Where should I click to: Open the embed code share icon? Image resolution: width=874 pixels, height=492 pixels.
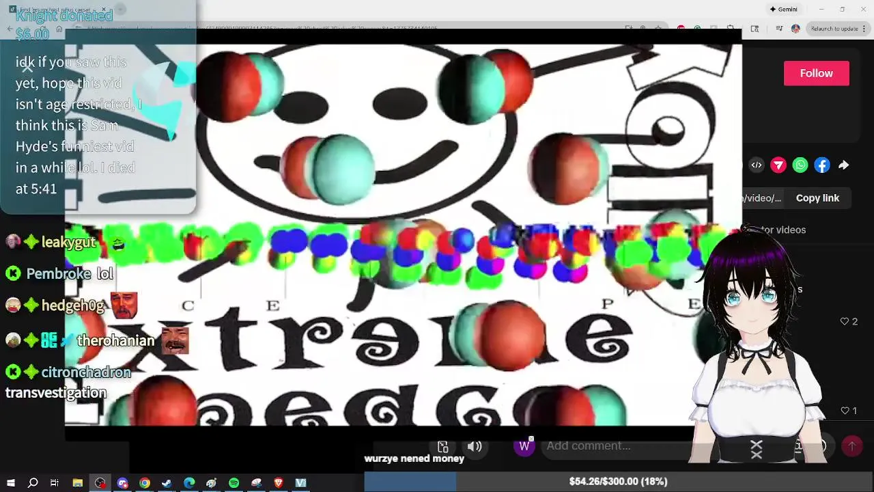(757, 165)
